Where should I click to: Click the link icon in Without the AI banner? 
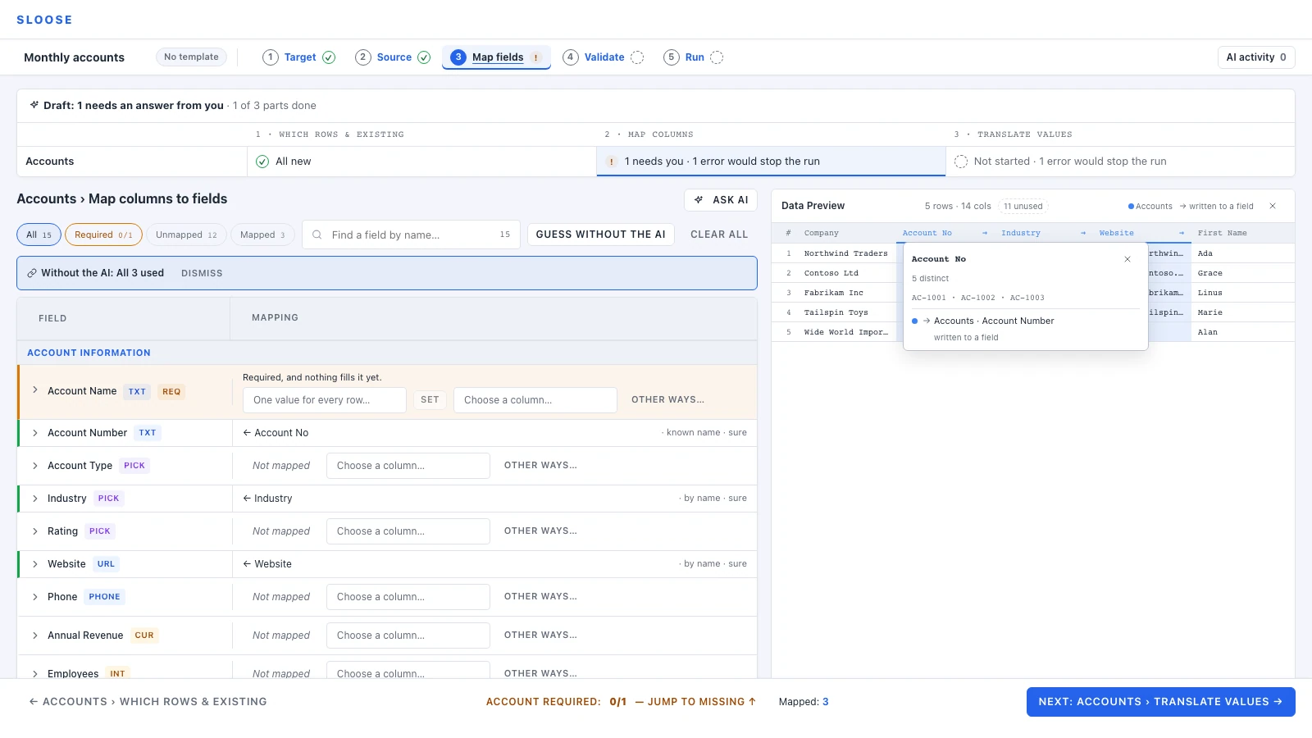[32, 273]
